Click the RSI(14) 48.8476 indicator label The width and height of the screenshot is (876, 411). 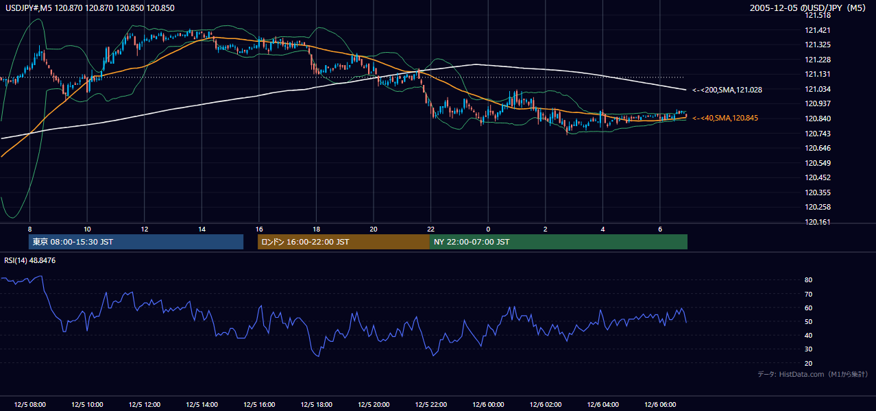29,260
